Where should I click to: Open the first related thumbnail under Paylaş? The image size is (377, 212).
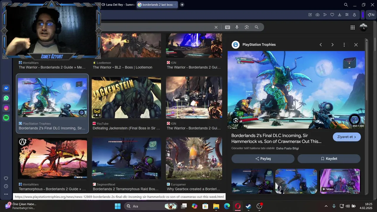click(252, 181)
